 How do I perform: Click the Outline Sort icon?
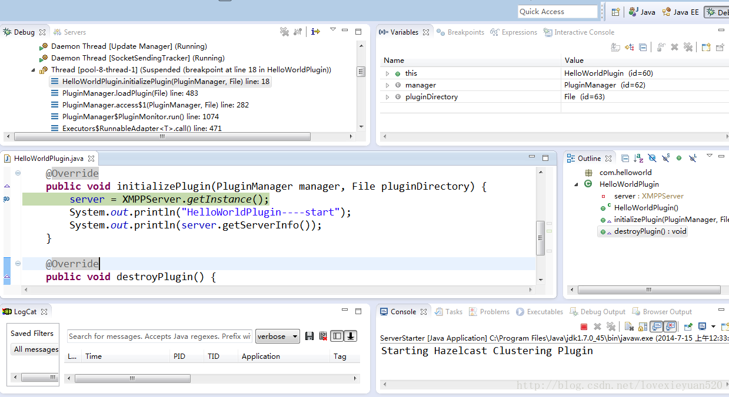pyautogui.click(x=638, y=158)
